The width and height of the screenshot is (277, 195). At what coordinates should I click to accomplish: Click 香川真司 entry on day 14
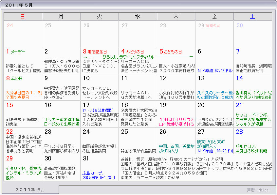tap(253, 95)
